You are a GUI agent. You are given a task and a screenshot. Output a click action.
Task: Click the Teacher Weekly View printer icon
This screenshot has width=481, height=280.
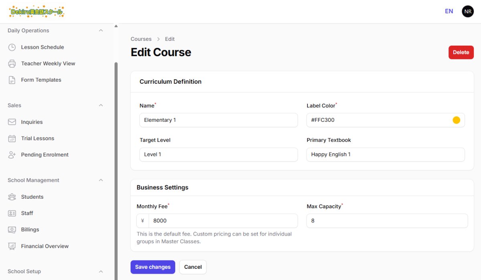point(12,63)
